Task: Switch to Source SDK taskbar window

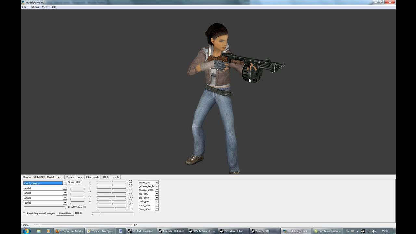Action: coord(265,231)
